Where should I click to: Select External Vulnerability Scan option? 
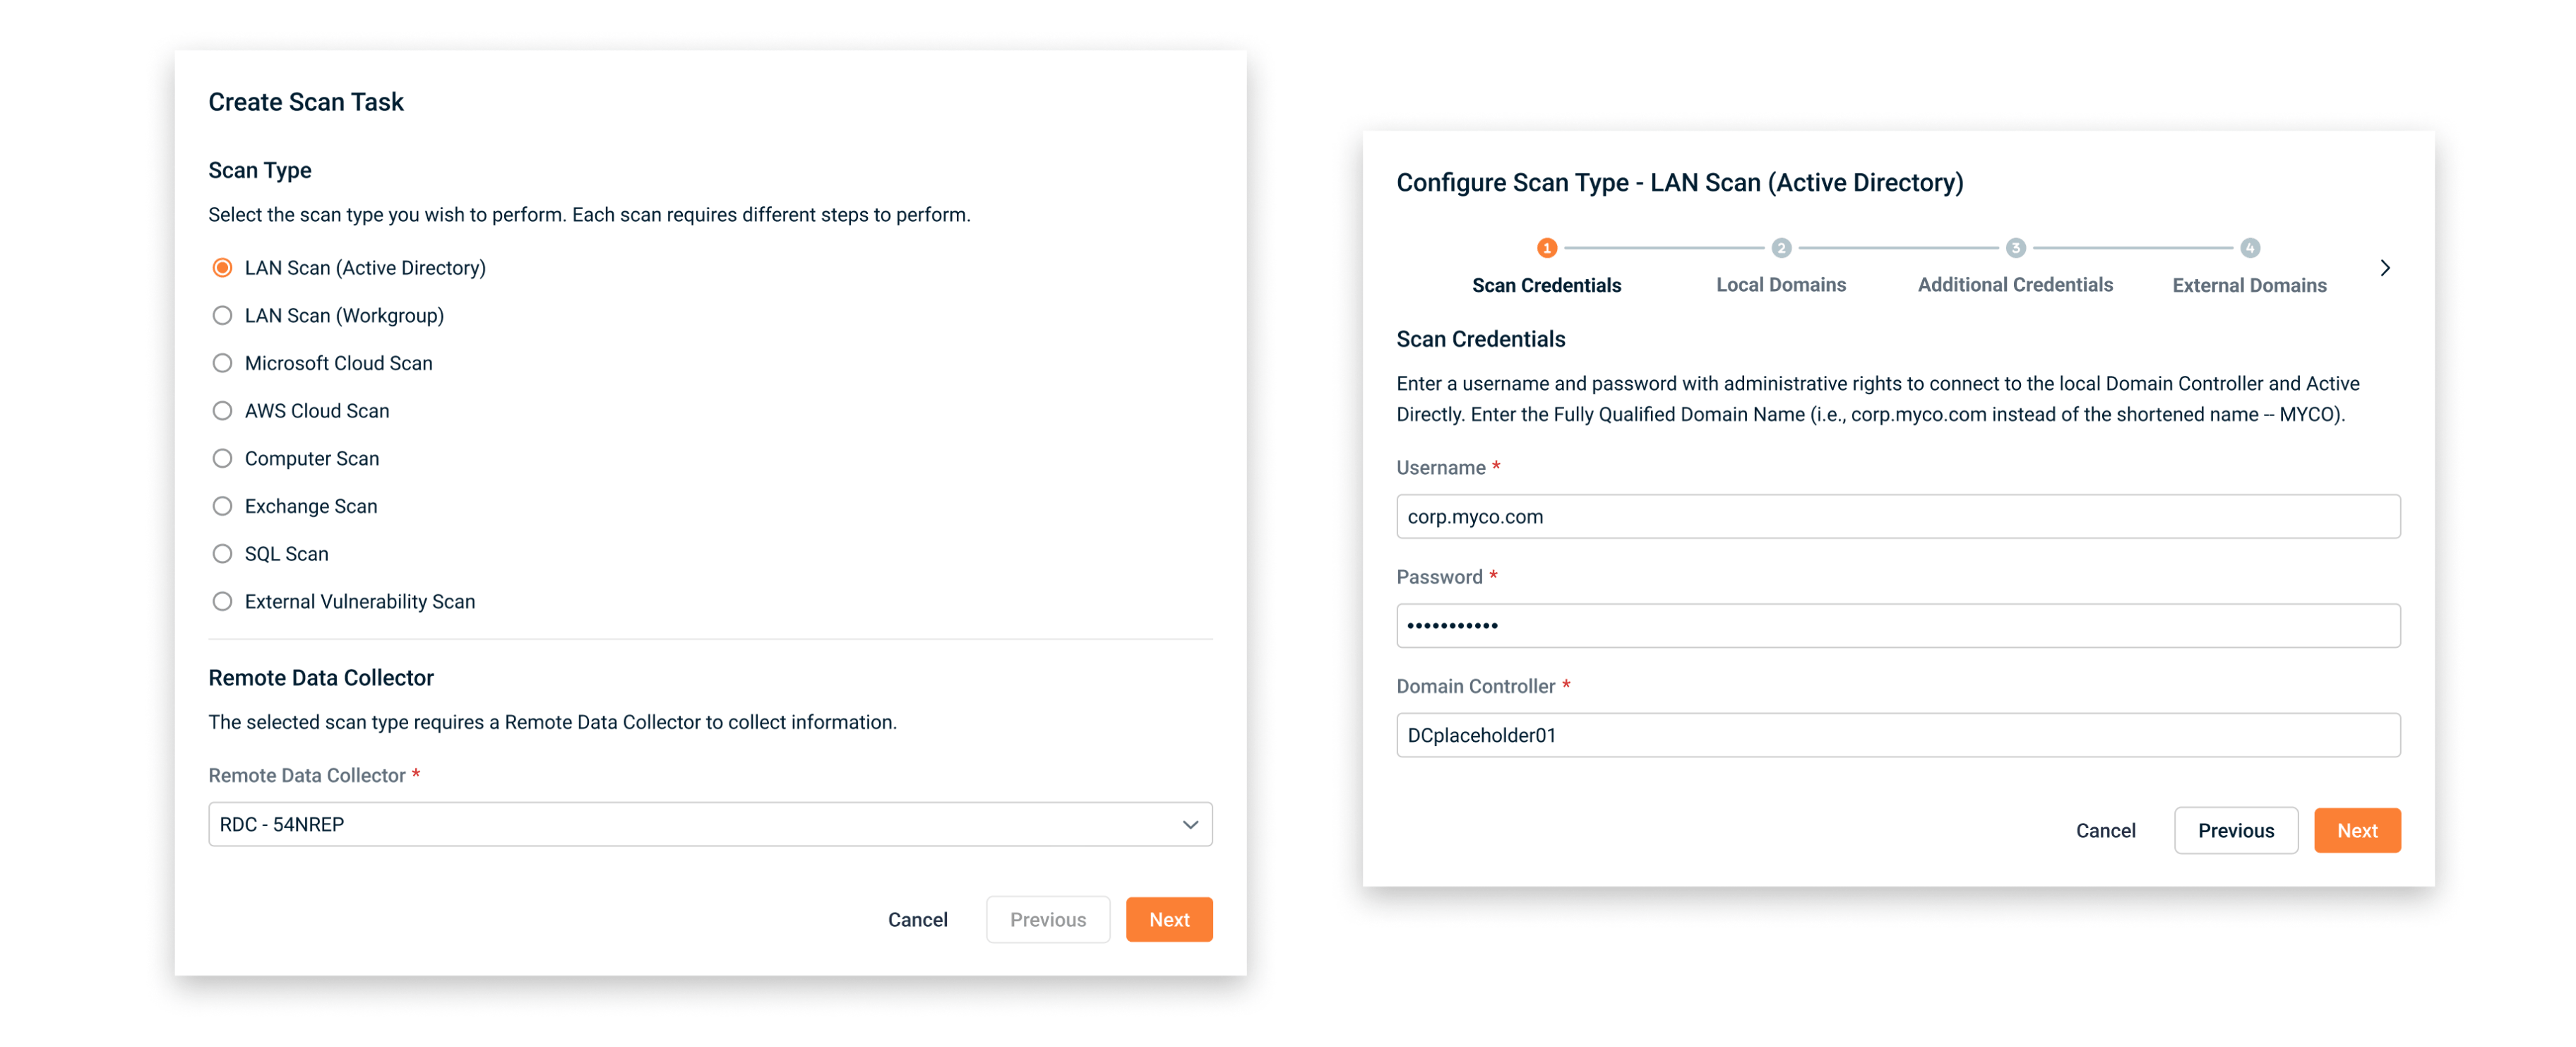222,602
